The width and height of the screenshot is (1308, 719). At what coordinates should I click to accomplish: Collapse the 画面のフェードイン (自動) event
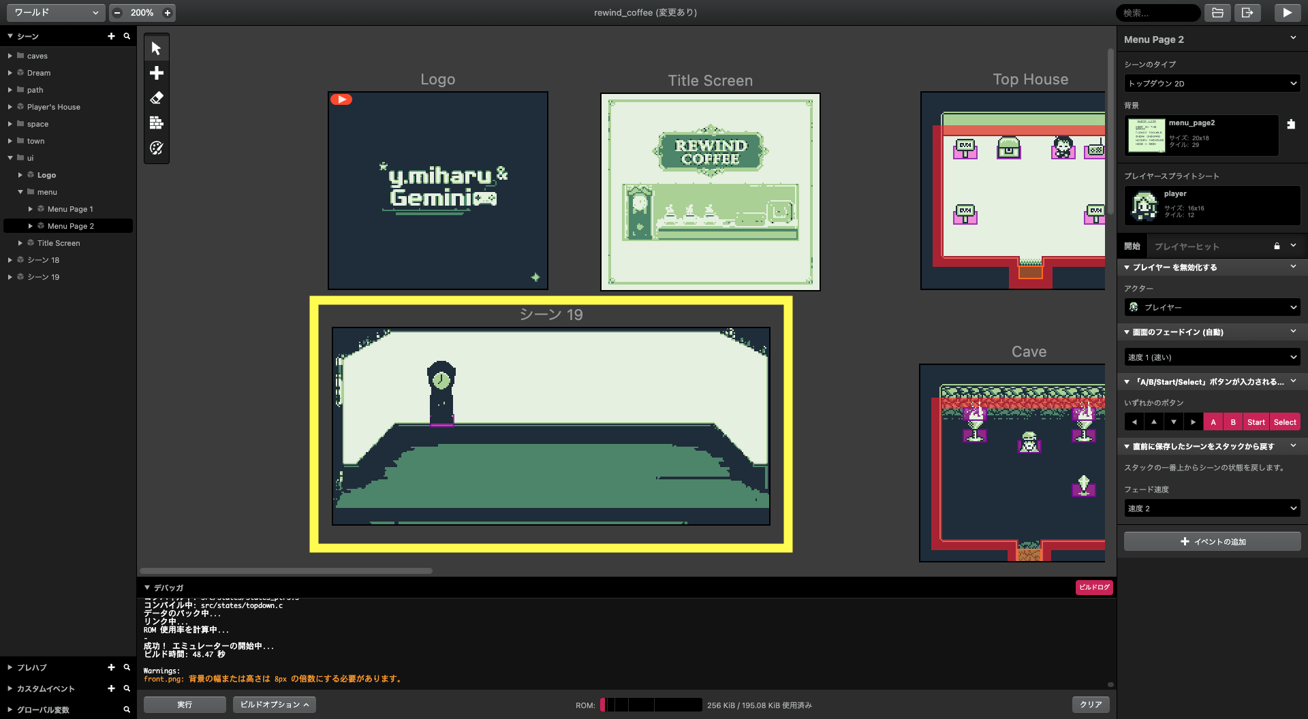pyautogui.click(x=1127, y=332)
